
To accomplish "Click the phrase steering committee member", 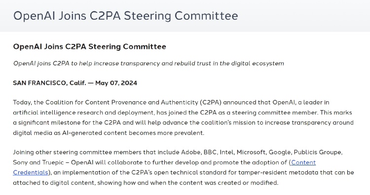I will pyautogui.click(x=275, y=113).
